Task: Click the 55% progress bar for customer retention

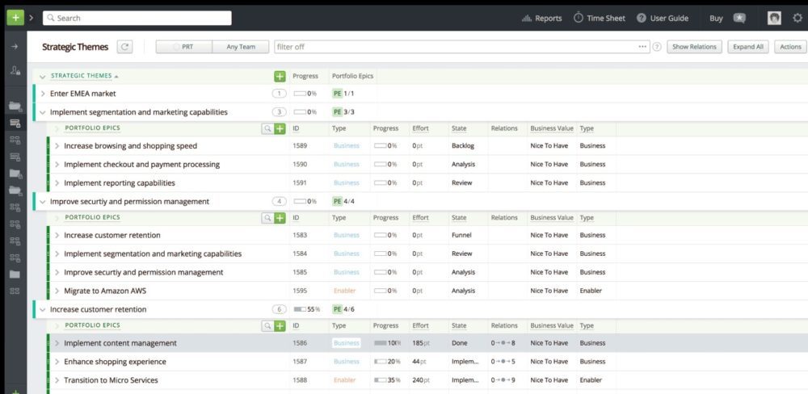Action: [x=300, y=309]
